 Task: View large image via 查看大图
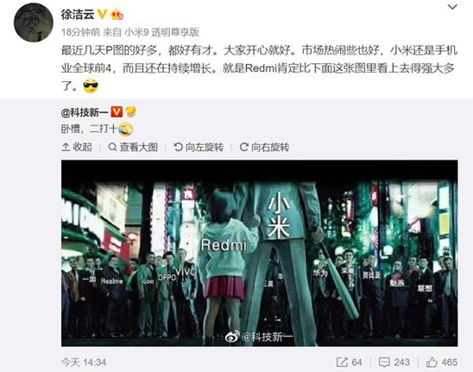click(x=133, y=148)
